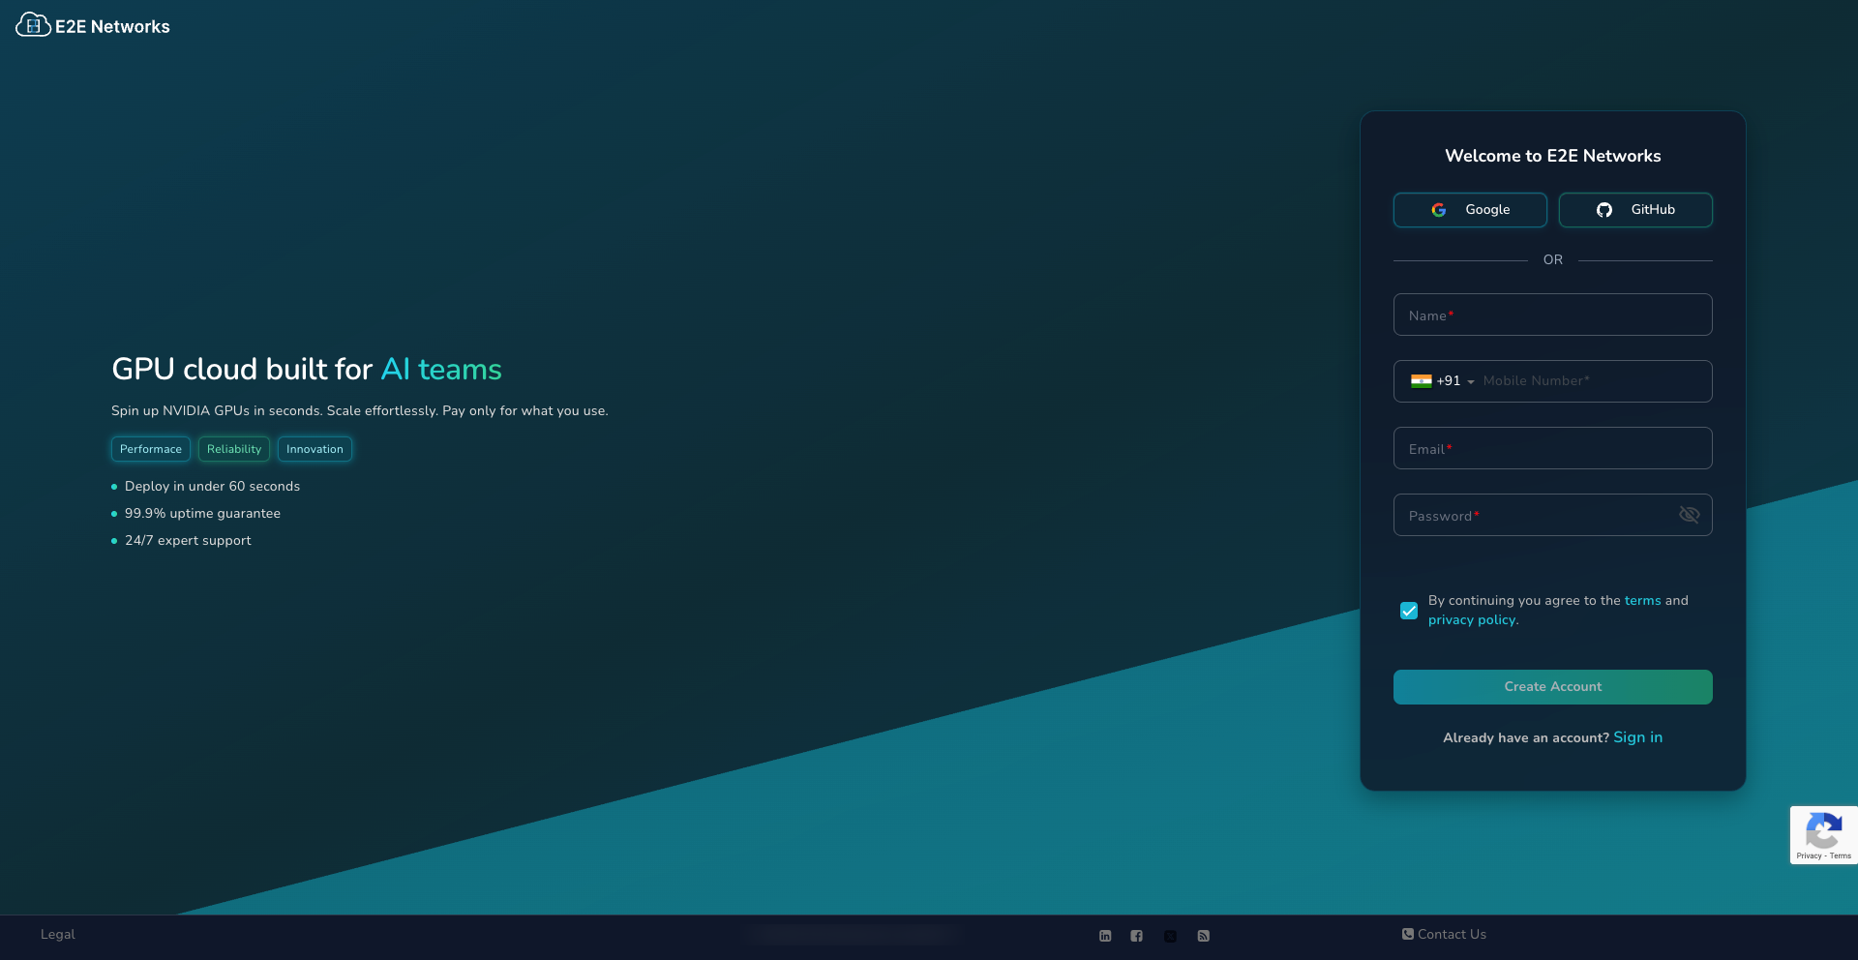This screenshot has height=960, width=1858.
Task: Focus the Mobile Number field
Action: 1594,381
